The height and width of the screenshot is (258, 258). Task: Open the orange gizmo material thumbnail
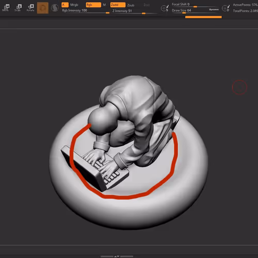[43, 8]
